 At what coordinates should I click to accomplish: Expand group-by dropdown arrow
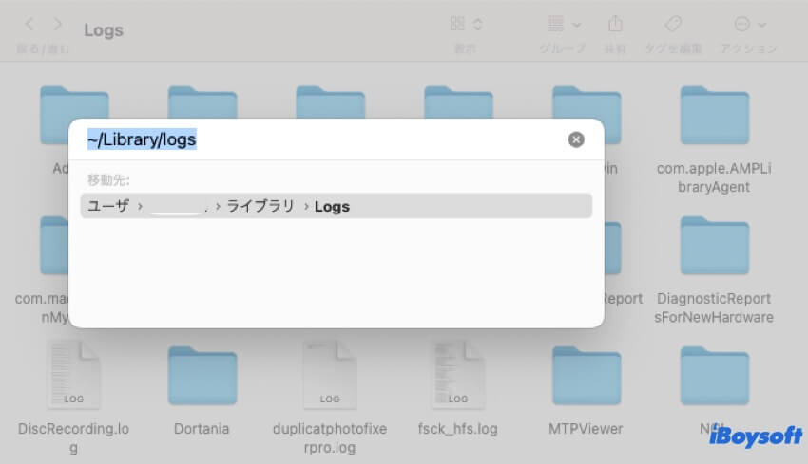577,25
